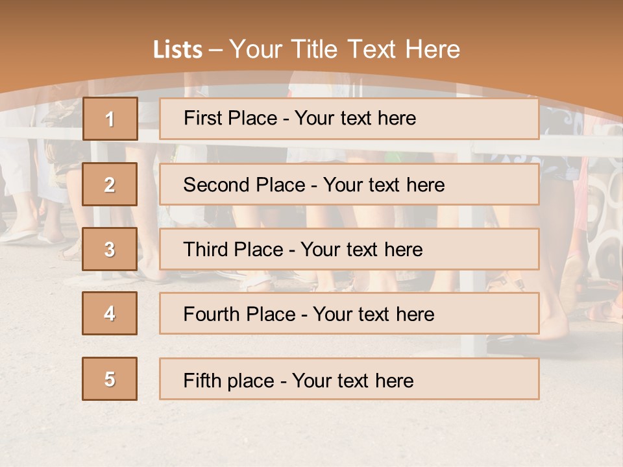Select the number 4 box
The width and height of the screenshot is (623, 467).
[110, 313]
